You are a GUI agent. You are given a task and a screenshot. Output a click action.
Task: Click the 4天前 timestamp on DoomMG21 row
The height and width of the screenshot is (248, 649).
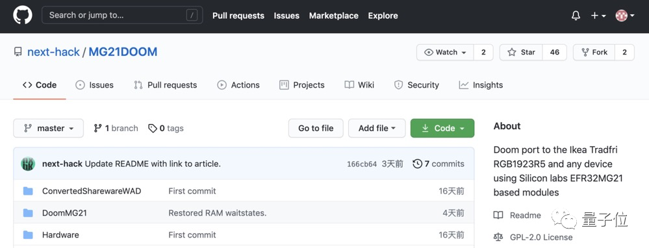coord(453,213)
